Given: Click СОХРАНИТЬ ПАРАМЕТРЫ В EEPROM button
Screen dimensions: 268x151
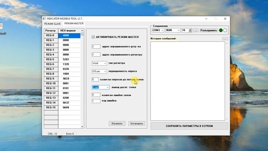Looking at the screenshot, I should (x=189, y=126).
